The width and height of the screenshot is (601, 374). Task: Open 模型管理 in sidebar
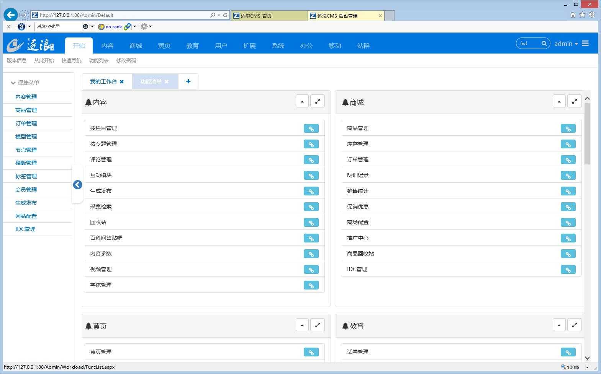26,137
